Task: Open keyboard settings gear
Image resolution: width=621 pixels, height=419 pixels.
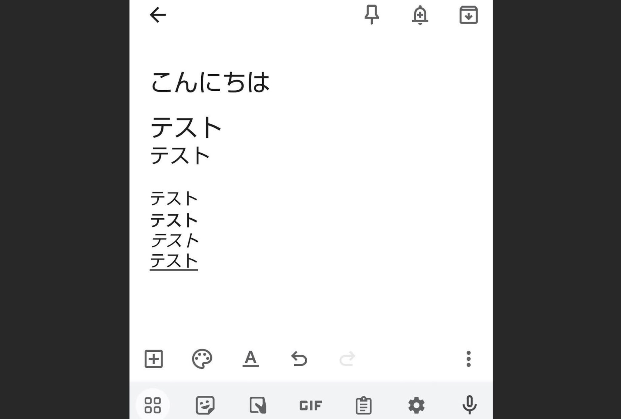Action: point(416,405)
